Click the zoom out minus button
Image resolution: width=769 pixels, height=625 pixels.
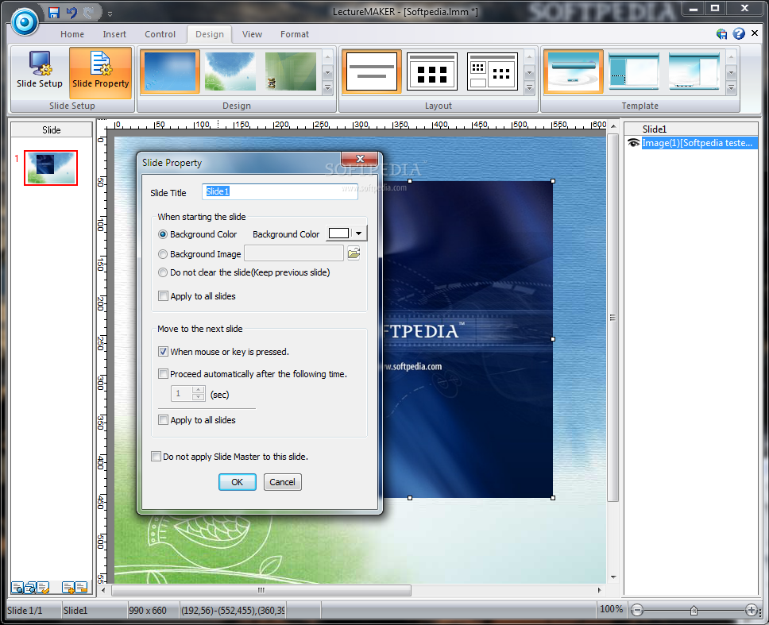(637, 610)
